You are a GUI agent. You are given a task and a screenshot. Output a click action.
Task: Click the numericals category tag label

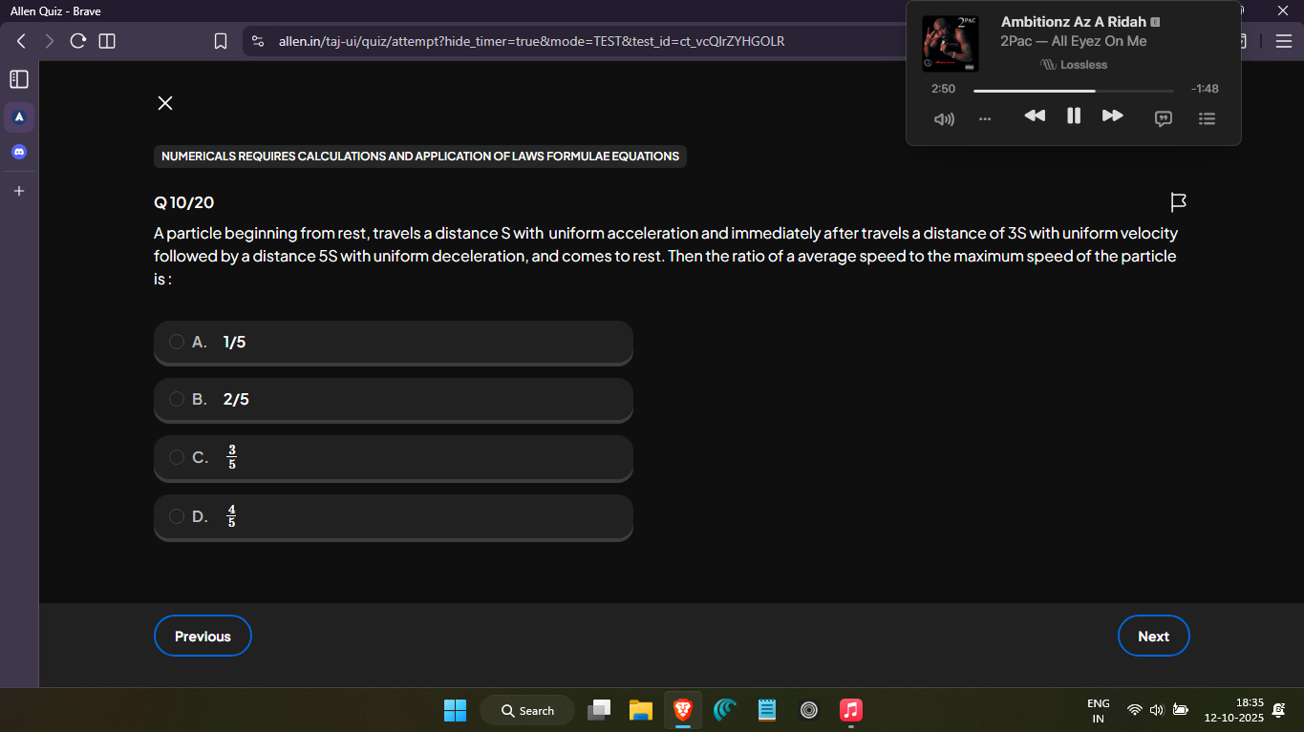click(420, 157)
